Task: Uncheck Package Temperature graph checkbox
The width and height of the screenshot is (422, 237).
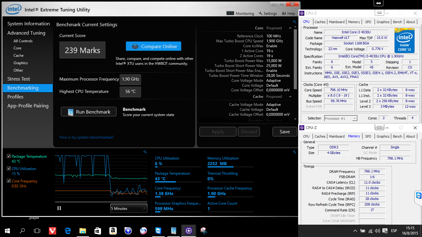Action: tap(9, 156)
